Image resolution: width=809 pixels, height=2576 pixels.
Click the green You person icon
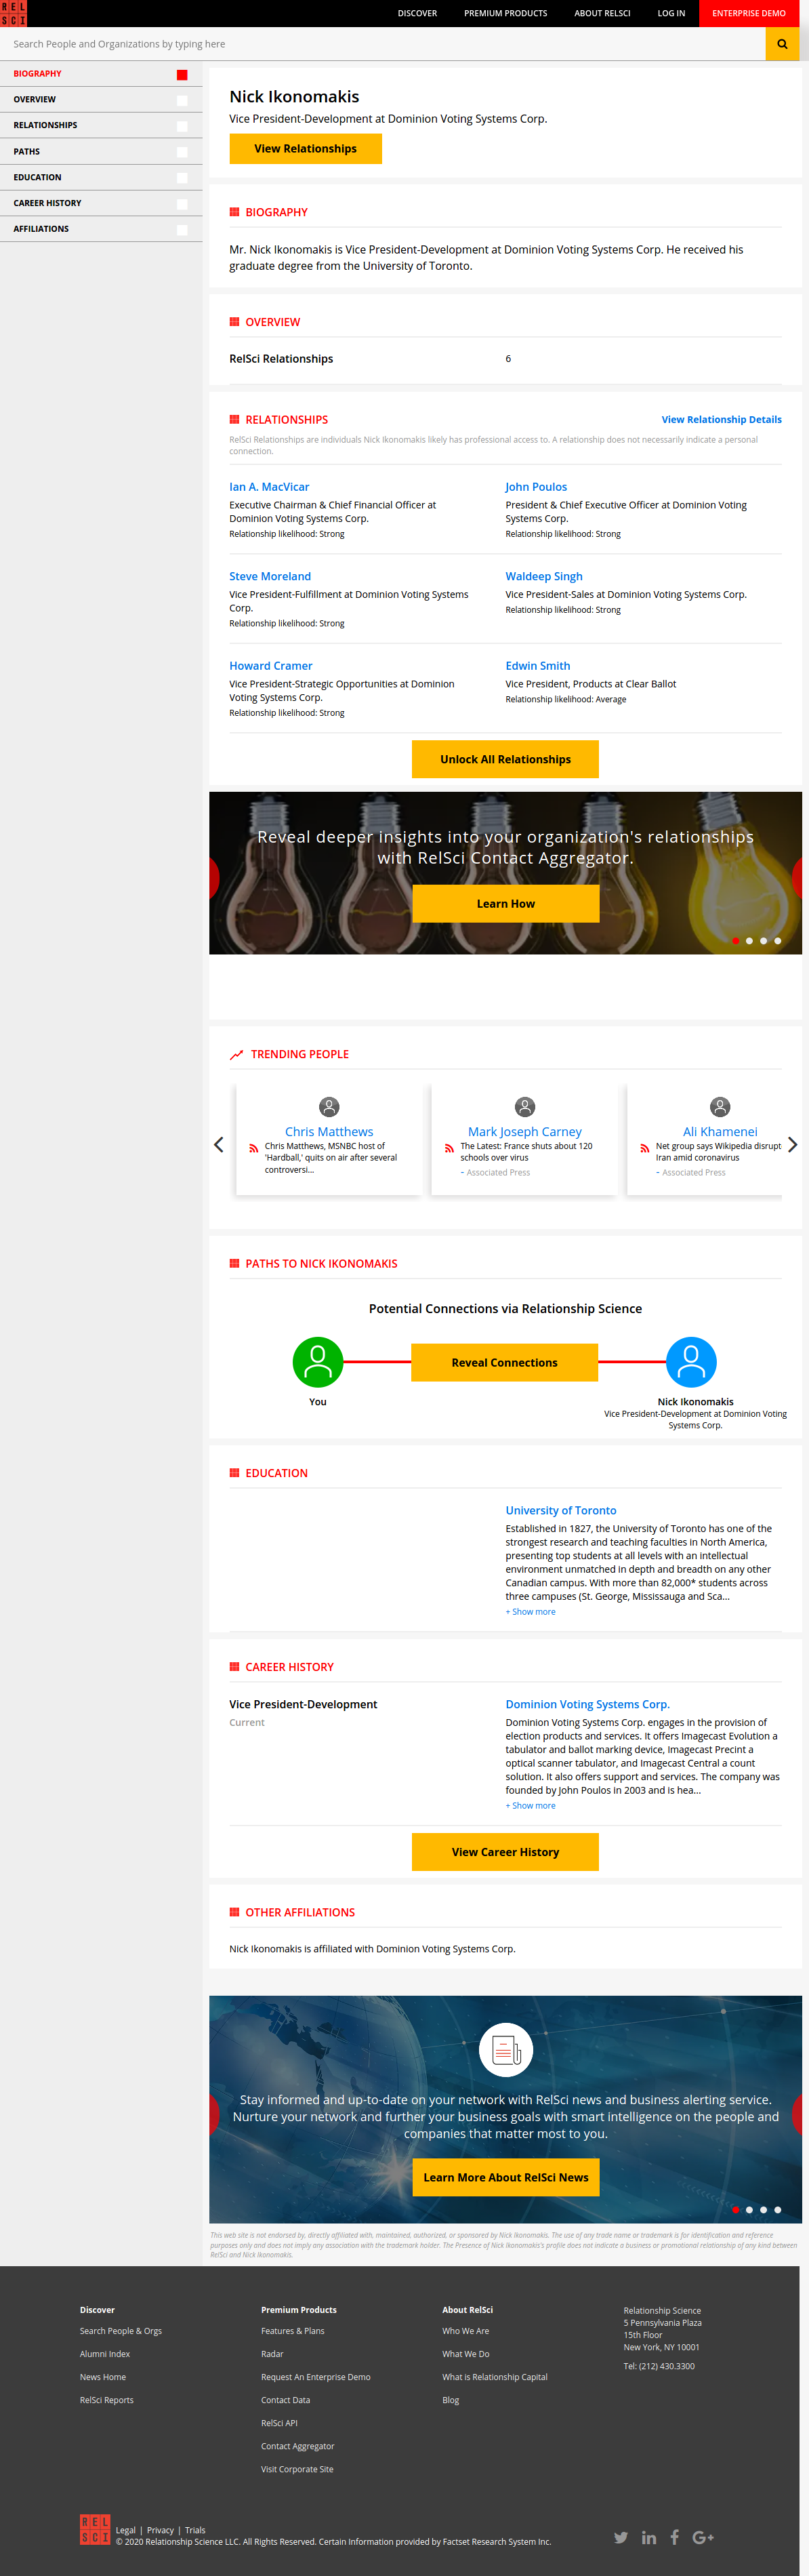[x=318, y=1362]
